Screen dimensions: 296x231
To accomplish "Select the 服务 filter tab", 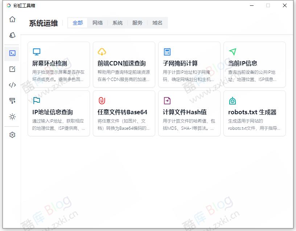I will pyautogui.click(x=137, y=22).
